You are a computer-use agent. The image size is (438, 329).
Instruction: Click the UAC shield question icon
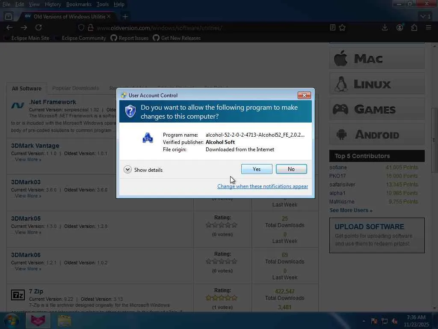coord(130,111)
